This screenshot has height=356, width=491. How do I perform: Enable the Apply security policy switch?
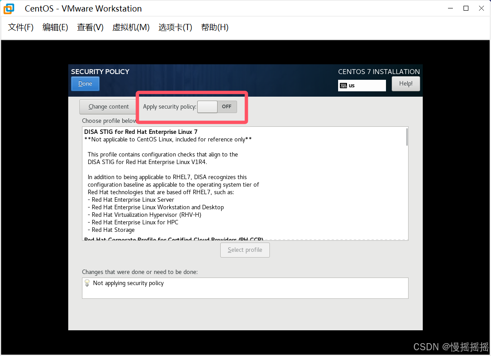coord(217,106)
